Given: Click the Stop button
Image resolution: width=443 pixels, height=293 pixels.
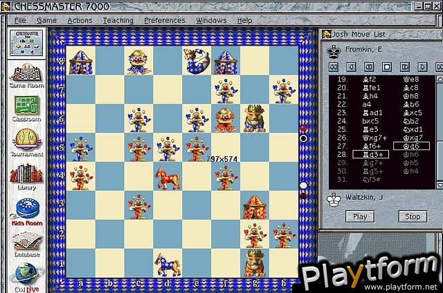Looking at the screenshot, I should click(413, 216).
